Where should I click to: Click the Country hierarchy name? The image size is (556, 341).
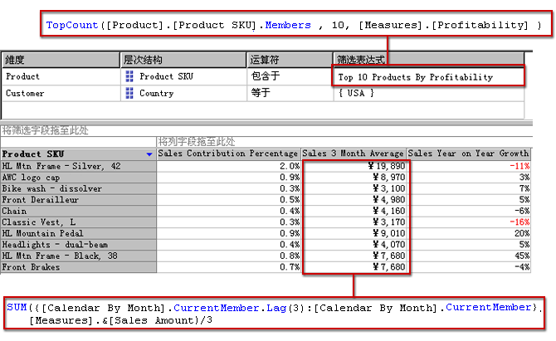pyautogui.click(x=156, y=93)
